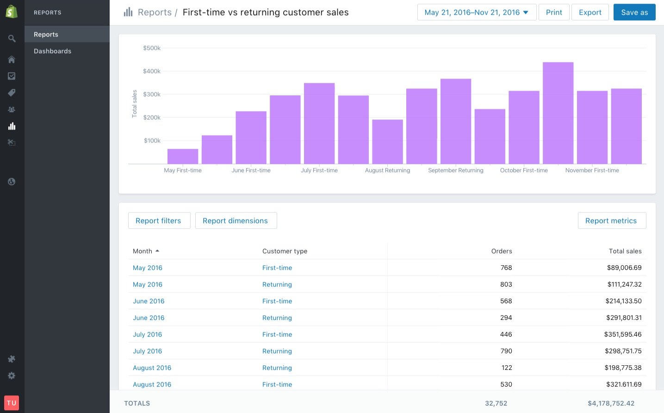Open Reports bar-chart icon in sidebar
Screen dimensions: 664x413
click(x=12, y=126)
